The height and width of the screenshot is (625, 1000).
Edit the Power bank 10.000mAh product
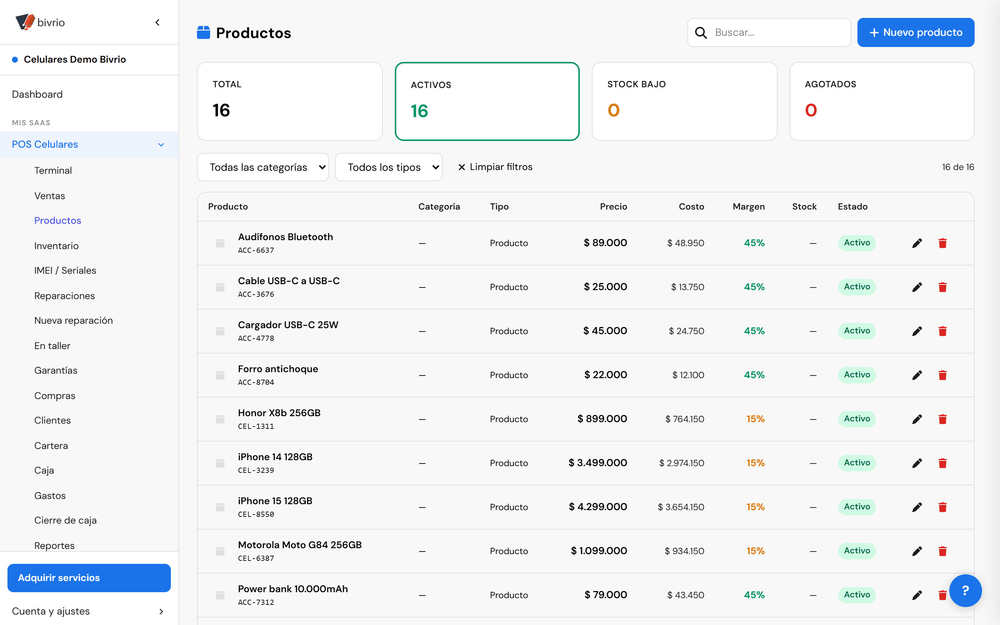click(917, 595)
